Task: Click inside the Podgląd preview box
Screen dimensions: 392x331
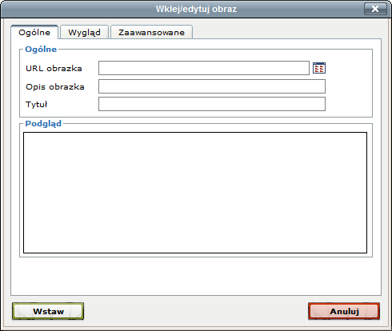Action: (195, 193)
